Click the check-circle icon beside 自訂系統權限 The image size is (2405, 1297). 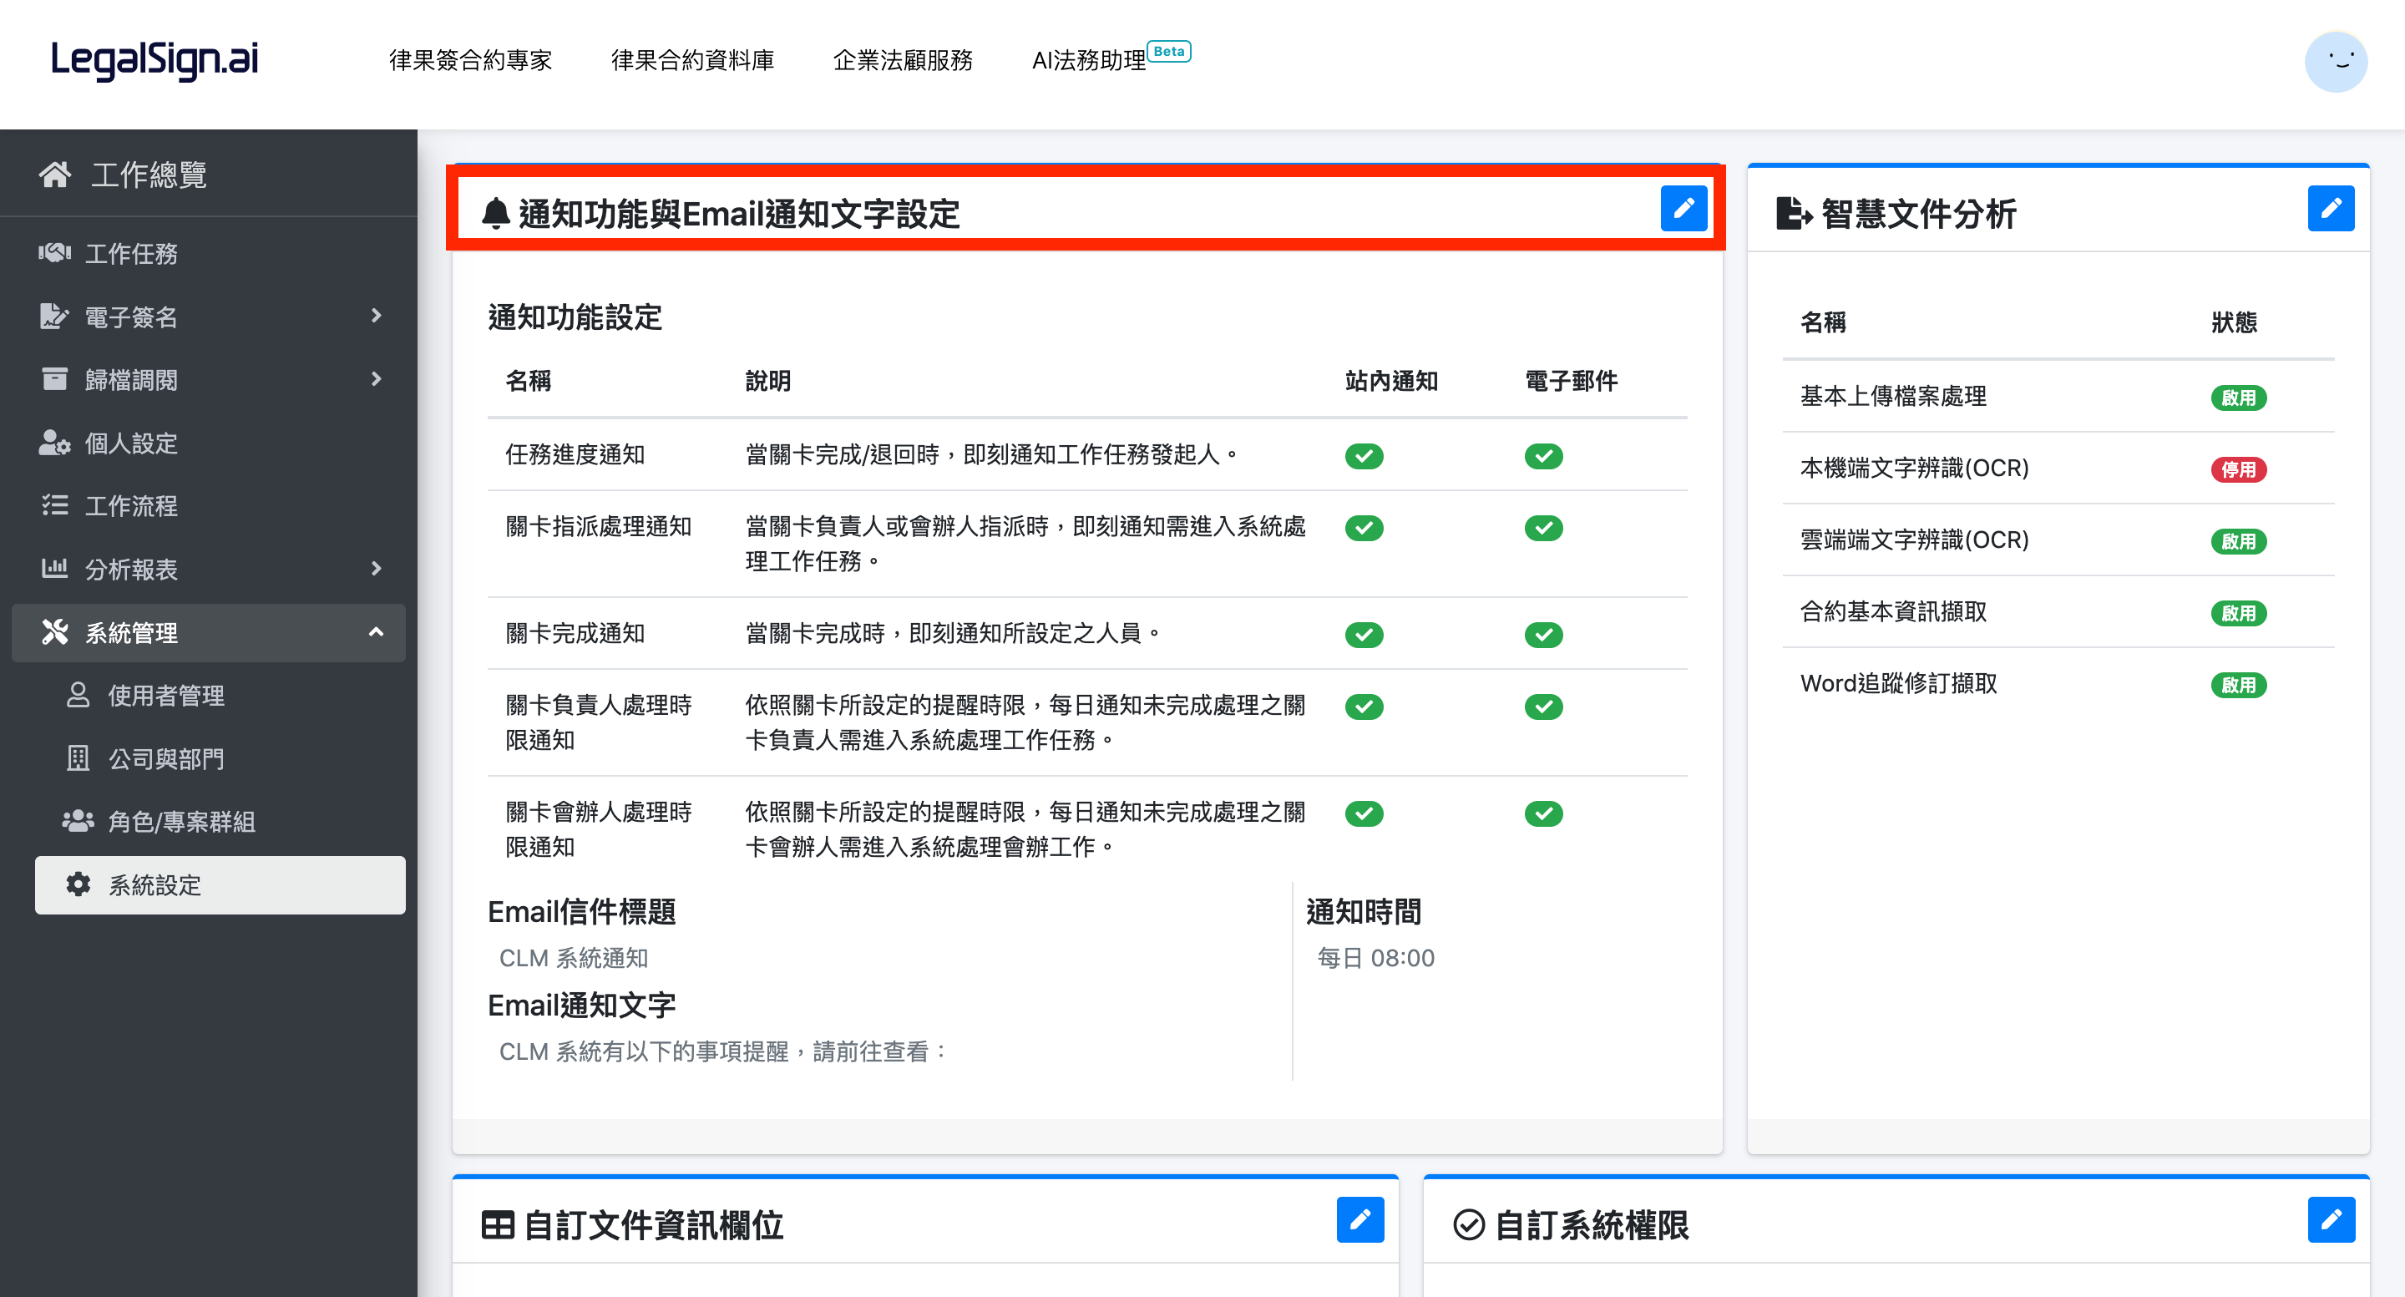click(x=1469, y=1224)
